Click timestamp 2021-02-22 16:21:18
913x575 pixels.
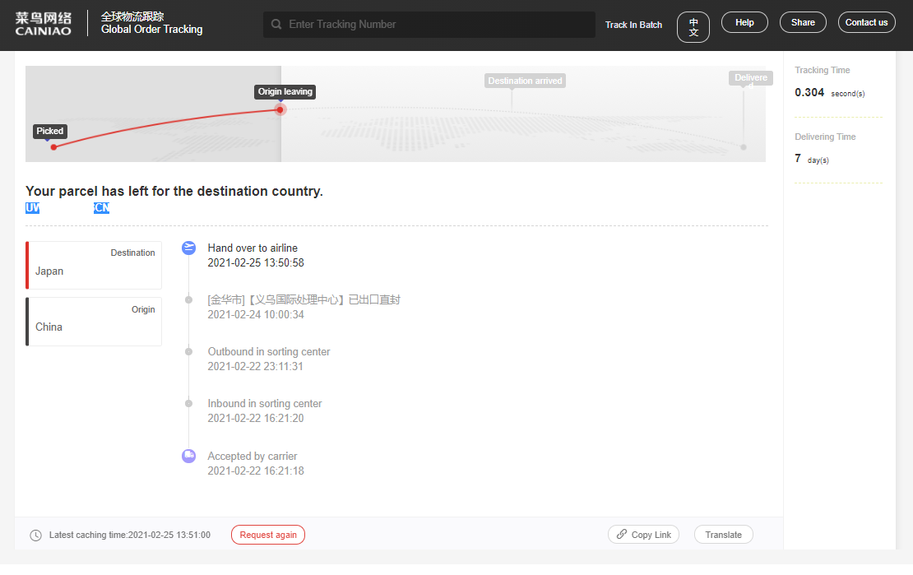click(256, 471)
